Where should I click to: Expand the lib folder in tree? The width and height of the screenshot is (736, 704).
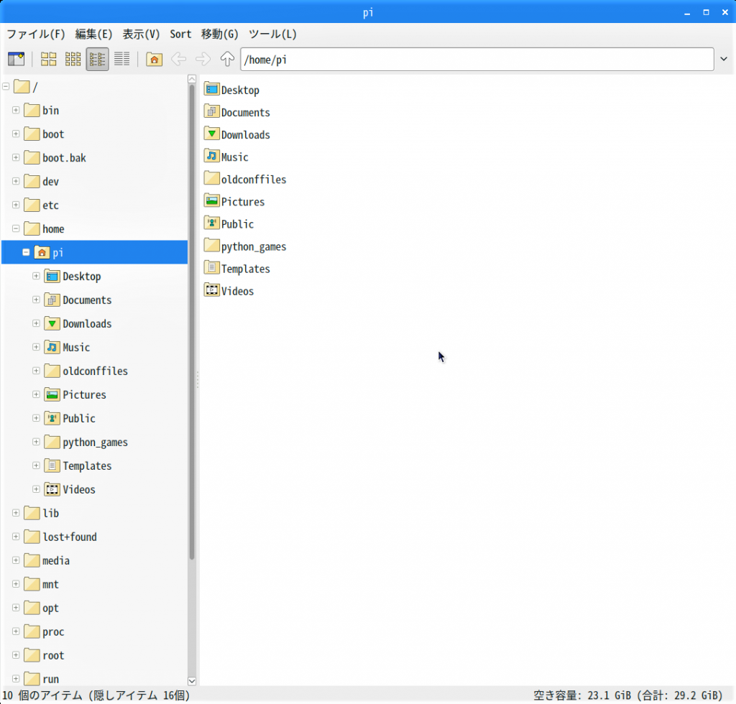click(16, 513)
